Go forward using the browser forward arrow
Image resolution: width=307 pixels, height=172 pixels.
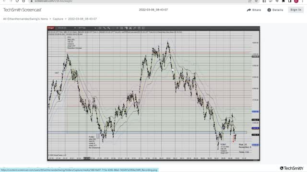pos(11,1)
